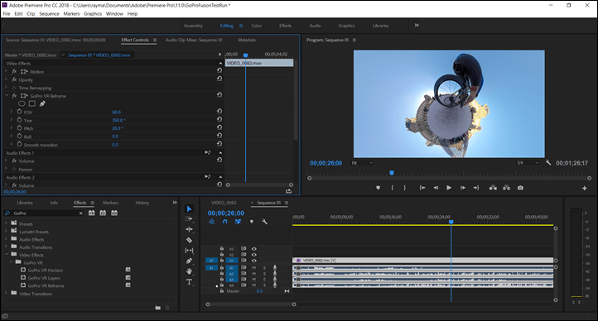Click the rectangle mask icon under GoPro VR Reframe
Screen dimensions: 598x321
coord(32,103)
